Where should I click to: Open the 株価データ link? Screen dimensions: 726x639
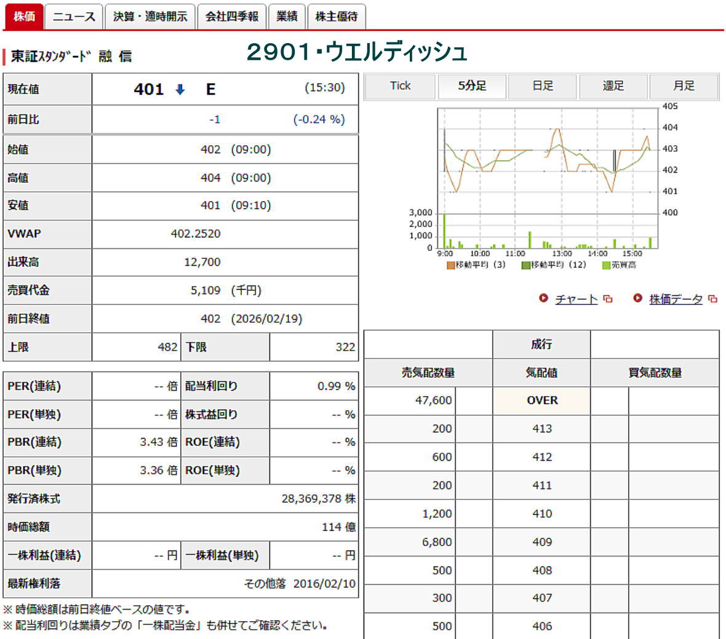(x=676, y=300)
